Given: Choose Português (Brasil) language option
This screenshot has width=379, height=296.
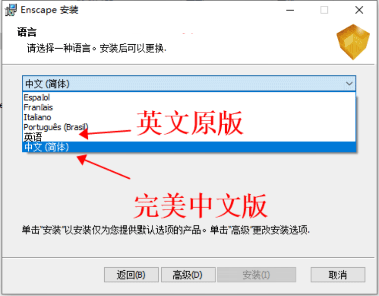Looking at the screenshot, I should click(189, 127).
